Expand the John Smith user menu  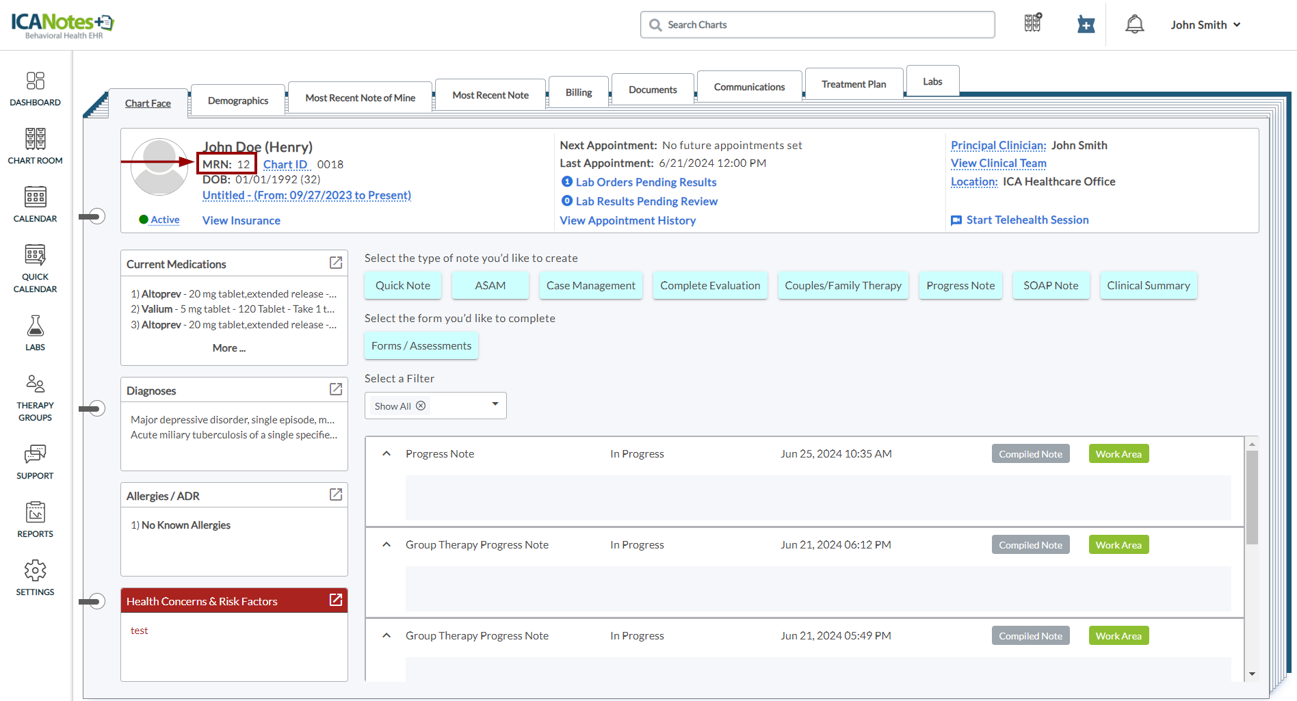coord(1205,25)
